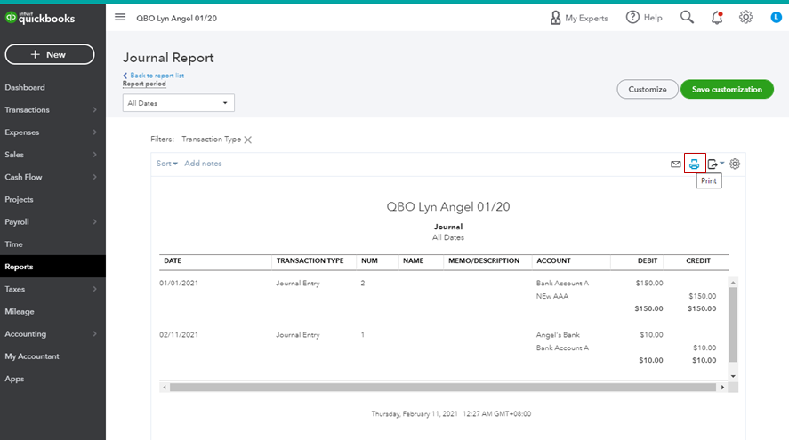The image size is (789, 440).
Task: Open the user profile avatar
Action: click(x=777, y=18)
